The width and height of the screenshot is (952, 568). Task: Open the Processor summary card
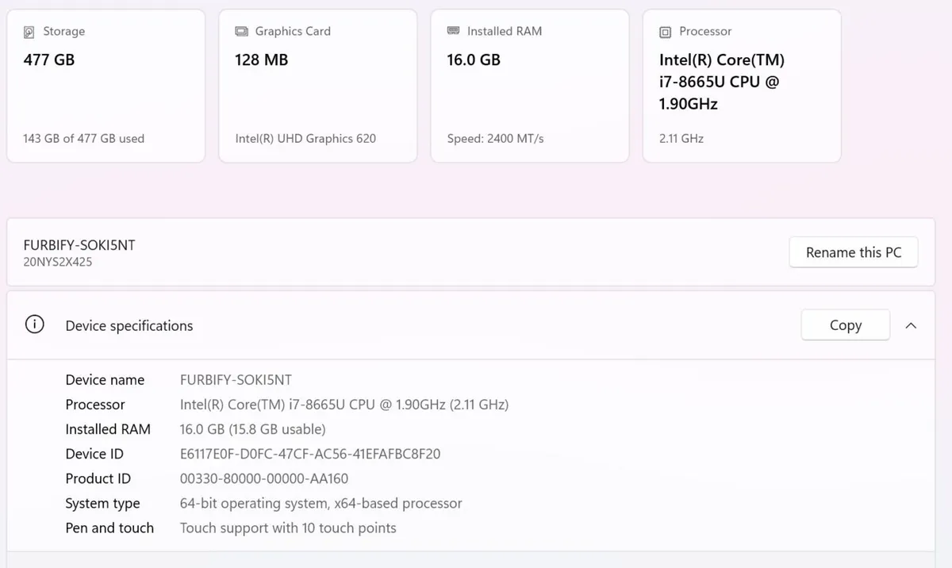tap(742, 85)
